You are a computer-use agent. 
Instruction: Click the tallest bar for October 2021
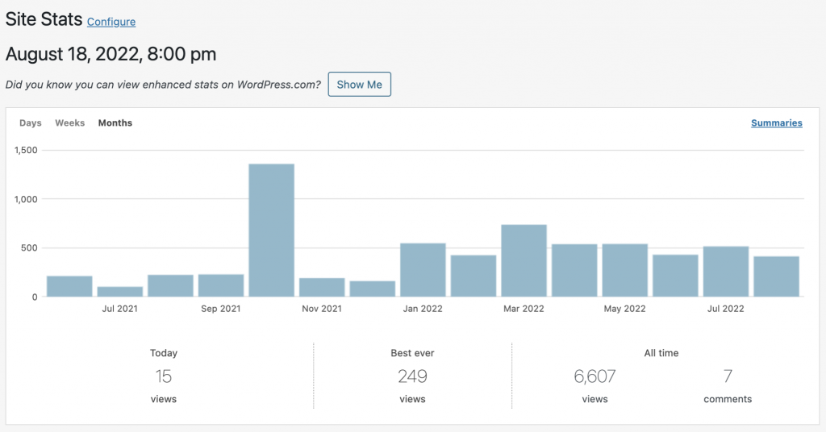[272, 231]
